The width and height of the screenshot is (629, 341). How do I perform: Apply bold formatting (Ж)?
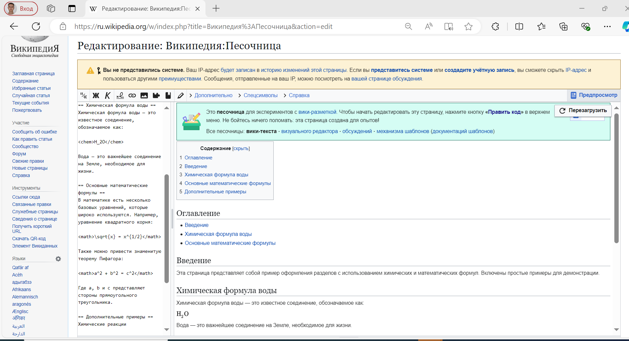(96, 95)
